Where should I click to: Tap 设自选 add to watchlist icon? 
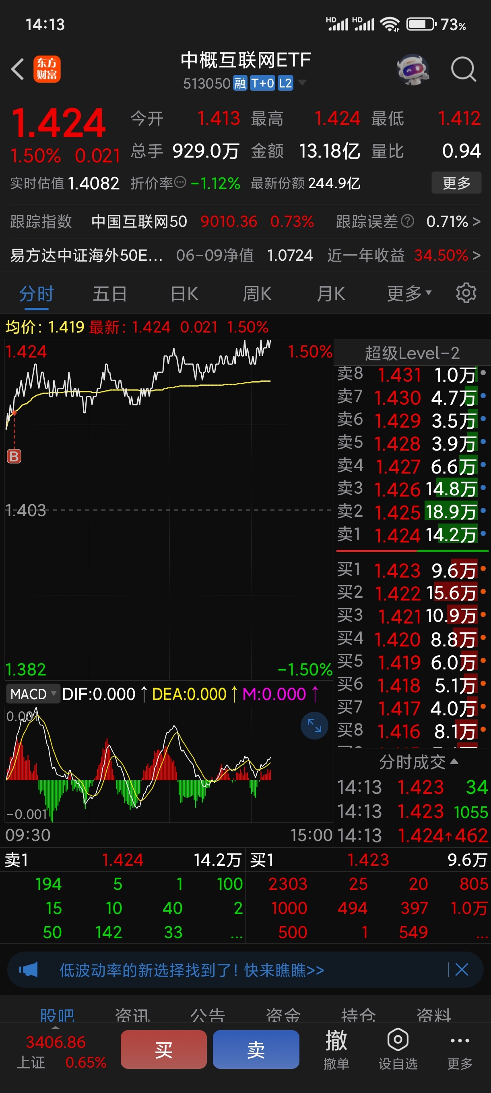click(x=398, y=1049)
